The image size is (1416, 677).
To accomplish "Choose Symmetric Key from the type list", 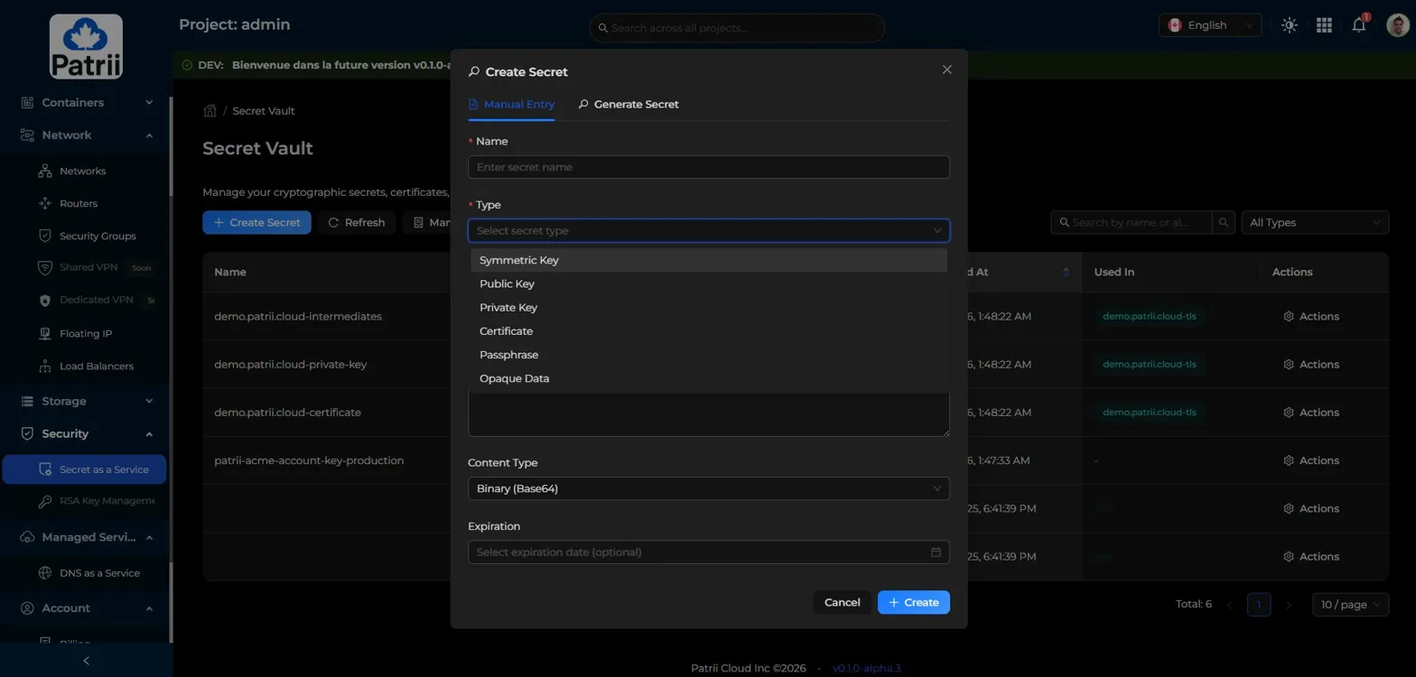I will (x=708, y=260).
